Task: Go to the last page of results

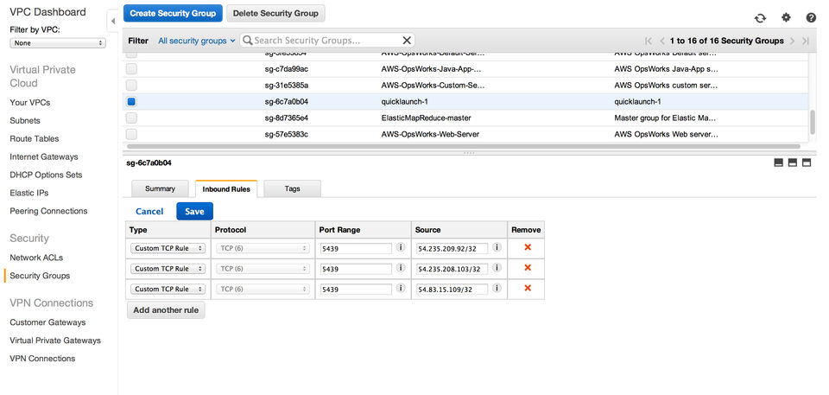Action: point(805,41)
